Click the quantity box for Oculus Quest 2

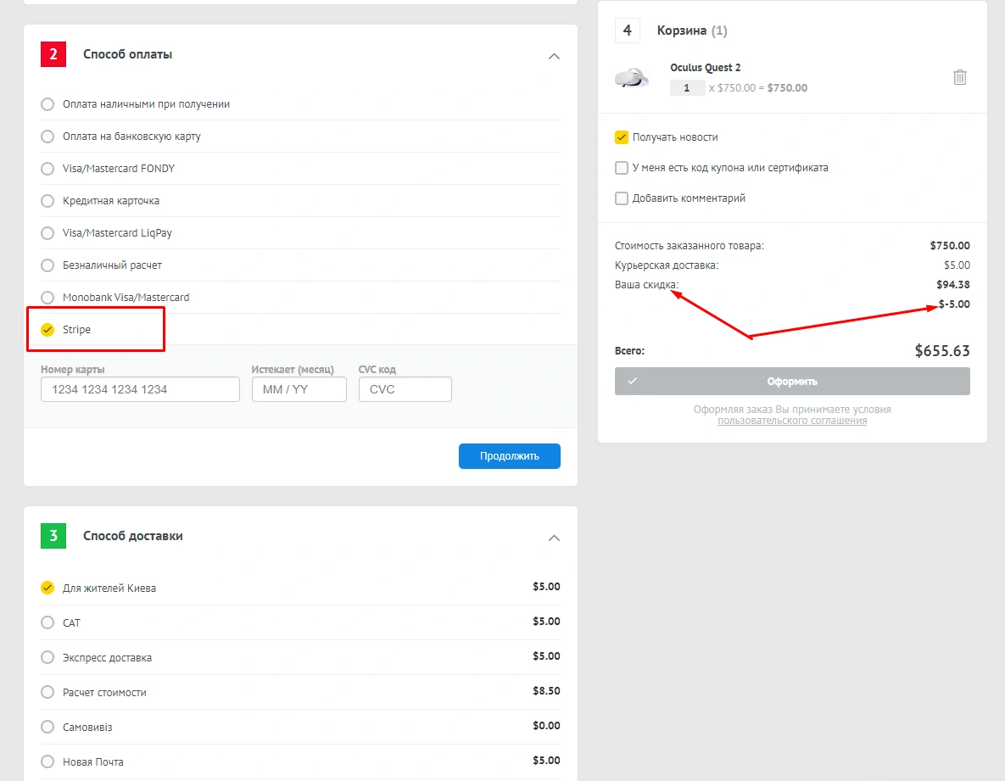pos(687,88)
